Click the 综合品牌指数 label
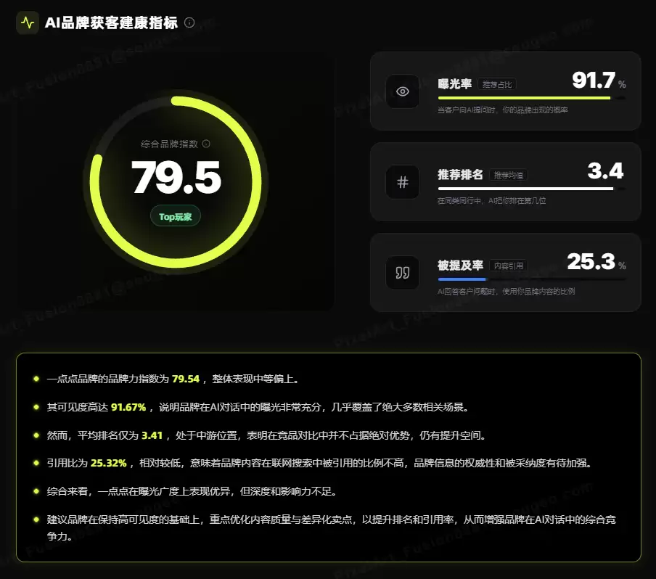The height and width of the screenshot is (579, 656). [x=169, y=144]
